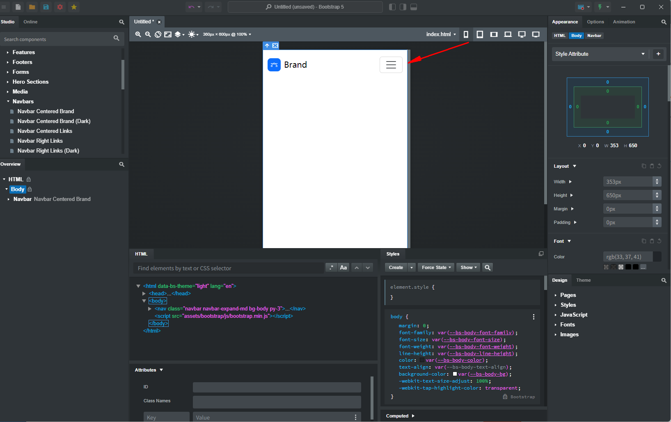Click the Create button in Styles
The image size is (671, 422).
396,267
